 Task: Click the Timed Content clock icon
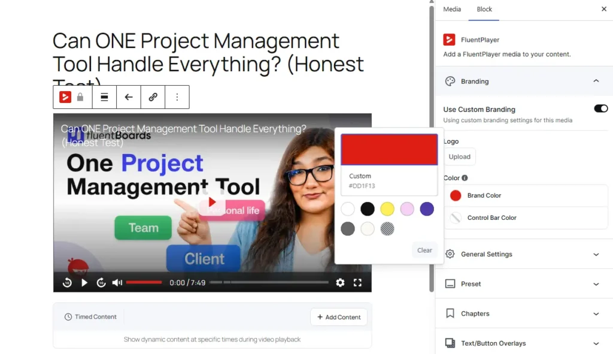68,317
